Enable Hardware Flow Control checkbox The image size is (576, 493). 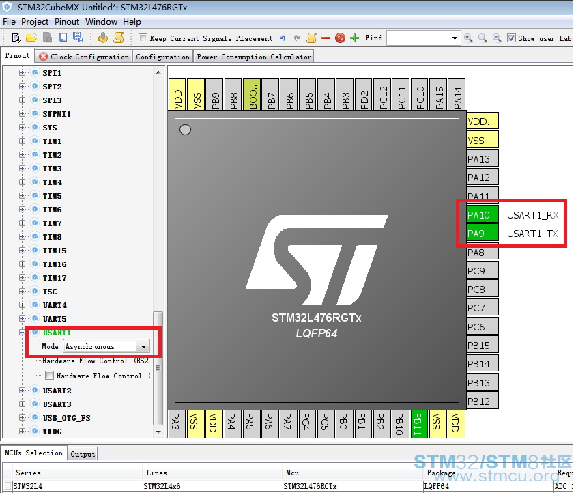click(x=49, y=376)
